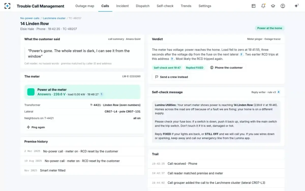Screen dimensions: 305x191
Task: Open the user profile icon
Action: 283,6
